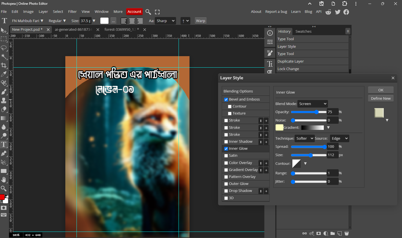The image size is (402, 238).
Task: Enable the Contour checkbox
Action: click(230, 106)
